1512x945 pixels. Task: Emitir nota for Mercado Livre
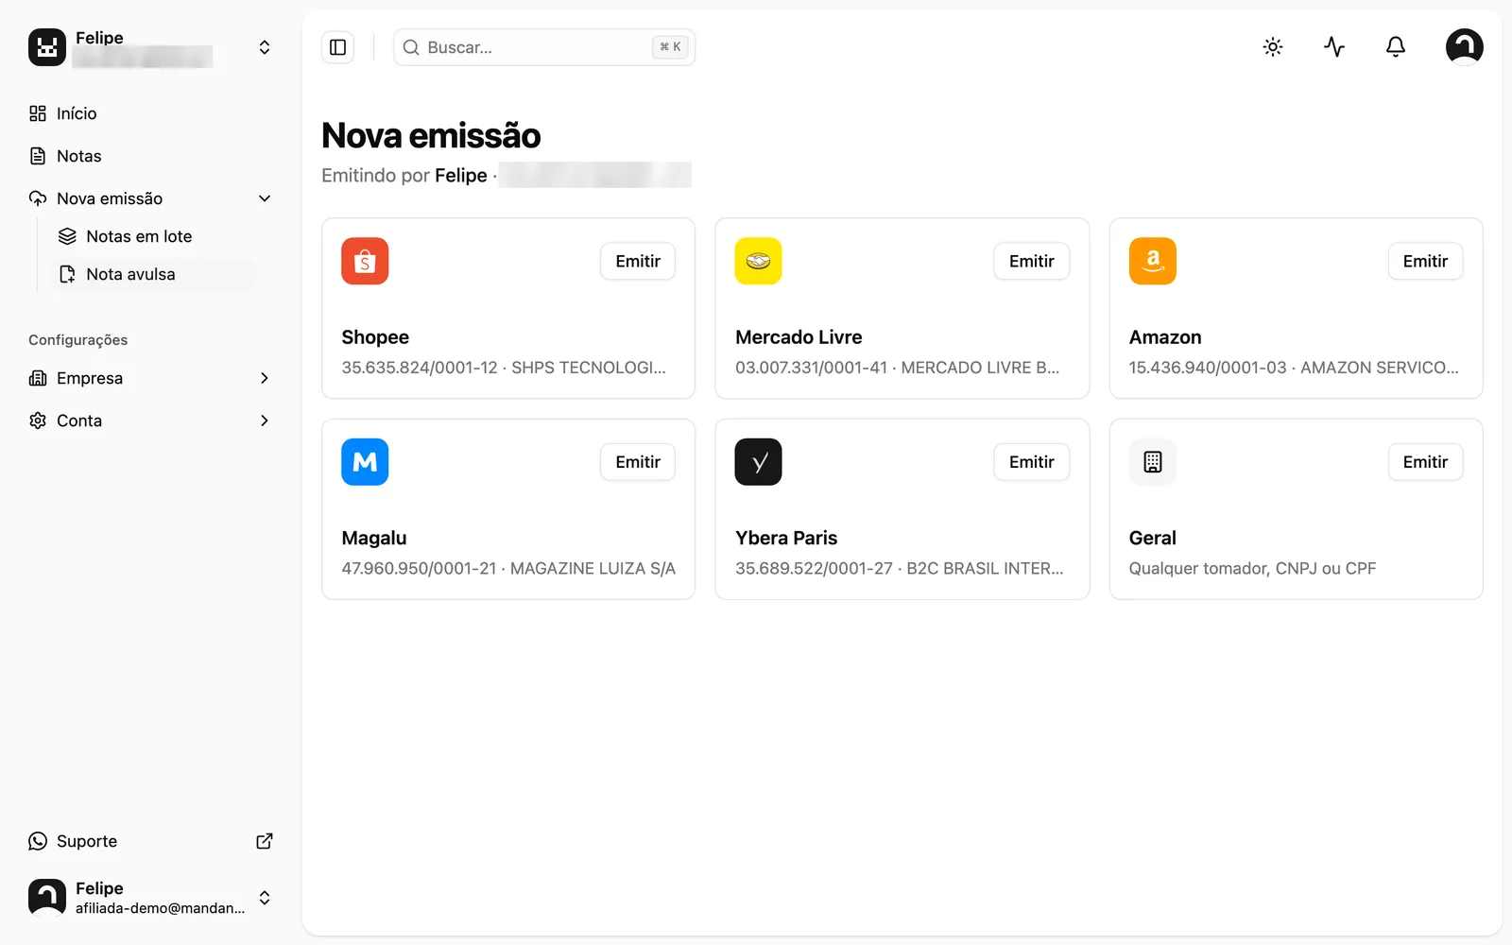[x=1031, y=261]
